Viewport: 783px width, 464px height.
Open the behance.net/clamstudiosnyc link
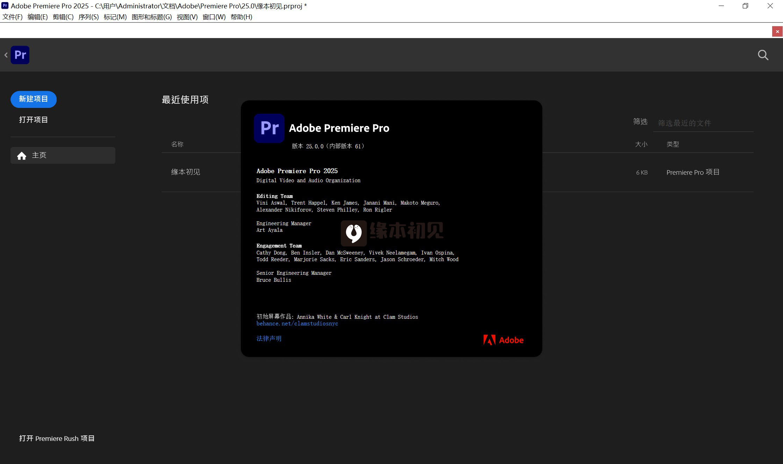point(297,324)
